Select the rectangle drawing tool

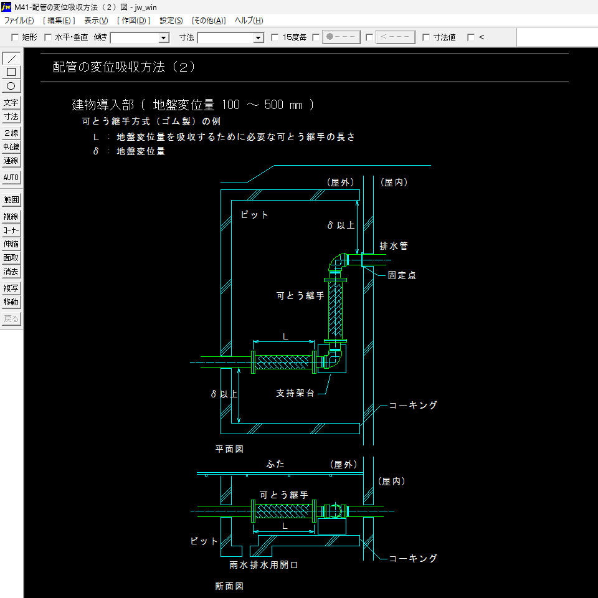[11, 72]
